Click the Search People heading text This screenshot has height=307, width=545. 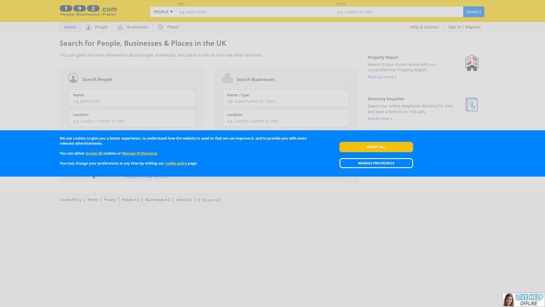point(97,80)
